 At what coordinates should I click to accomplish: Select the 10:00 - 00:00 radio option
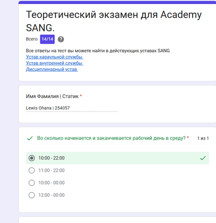tap(32, 183)
